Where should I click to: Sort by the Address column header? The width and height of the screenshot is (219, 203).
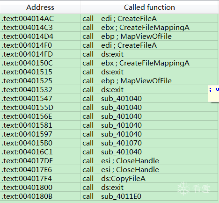pyautogui.click(x=40, y=7)
